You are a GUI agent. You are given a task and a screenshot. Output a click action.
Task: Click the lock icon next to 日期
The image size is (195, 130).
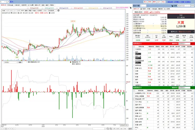coord(172,6)
